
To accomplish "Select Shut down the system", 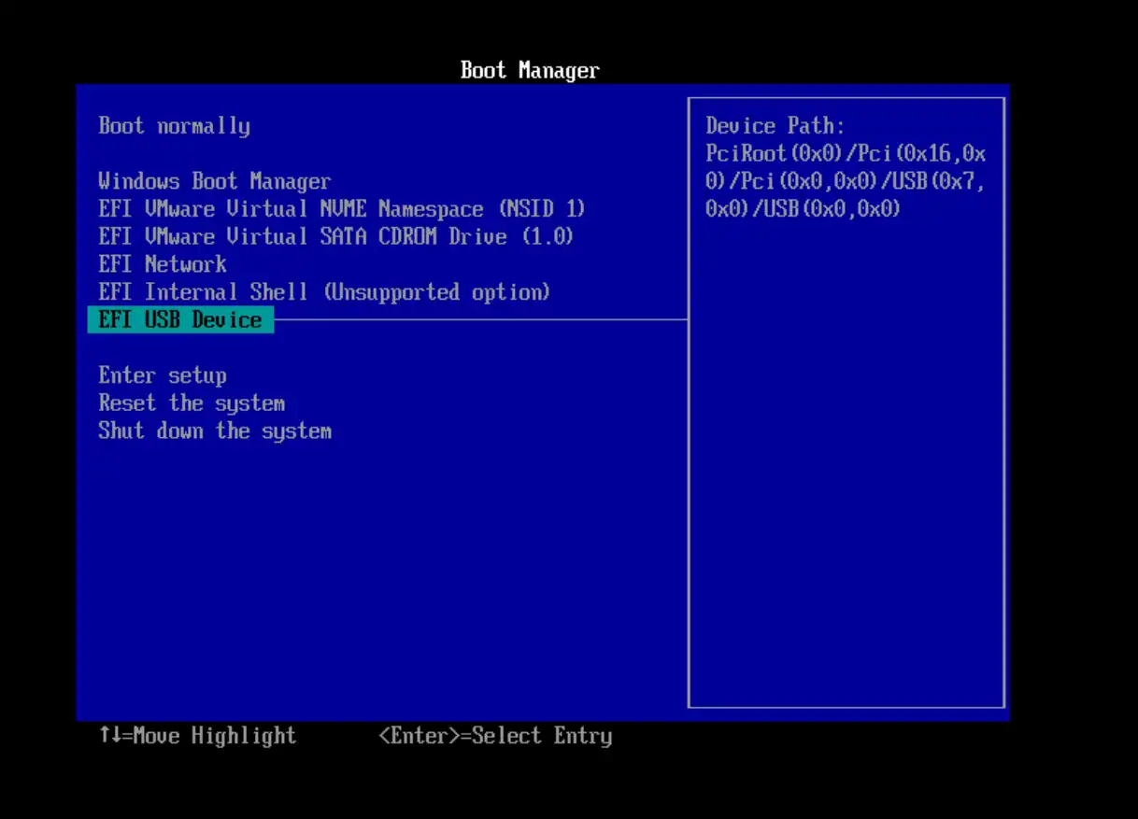I will [215, 431].
